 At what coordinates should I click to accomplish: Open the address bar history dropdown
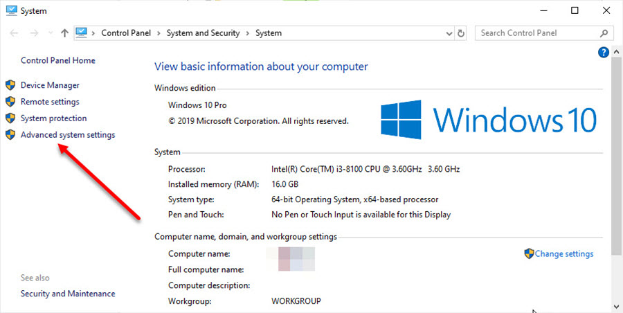(x=449, y=33)
